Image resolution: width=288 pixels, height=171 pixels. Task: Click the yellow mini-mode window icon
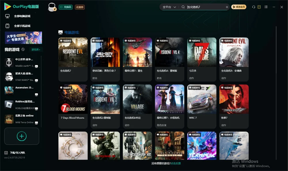pyautogui.click(x=259, y=7)
